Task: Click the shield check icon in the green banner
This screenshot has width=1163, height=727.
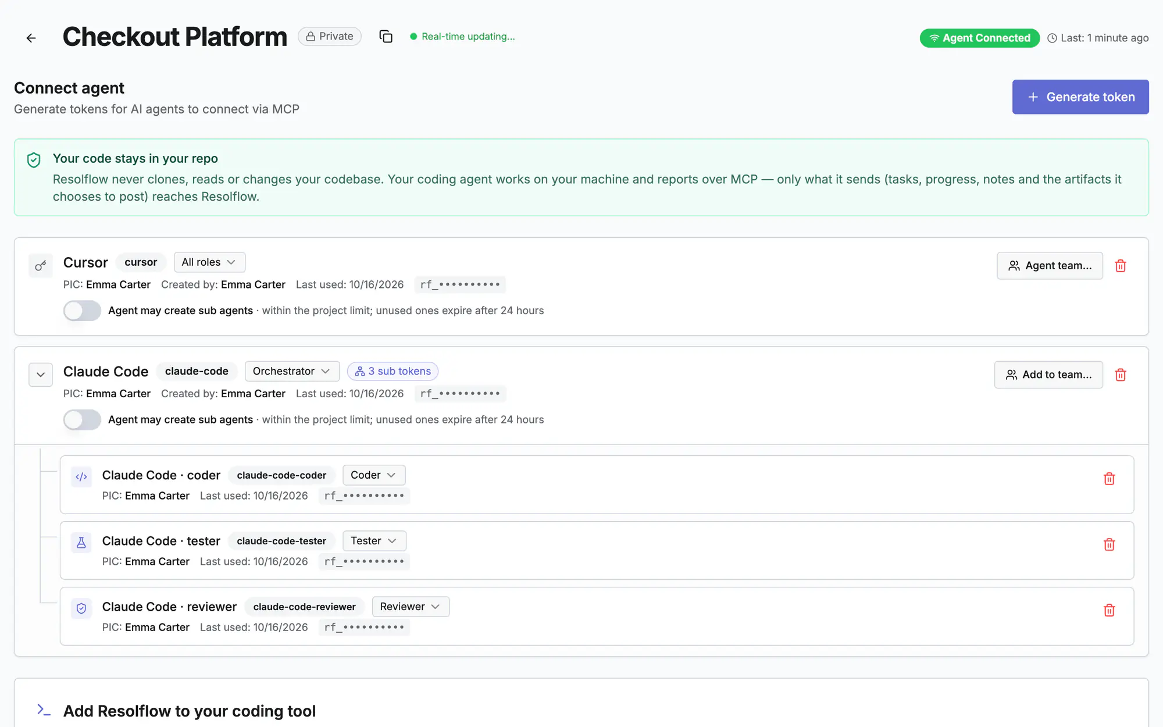Action: click(34, 160)
